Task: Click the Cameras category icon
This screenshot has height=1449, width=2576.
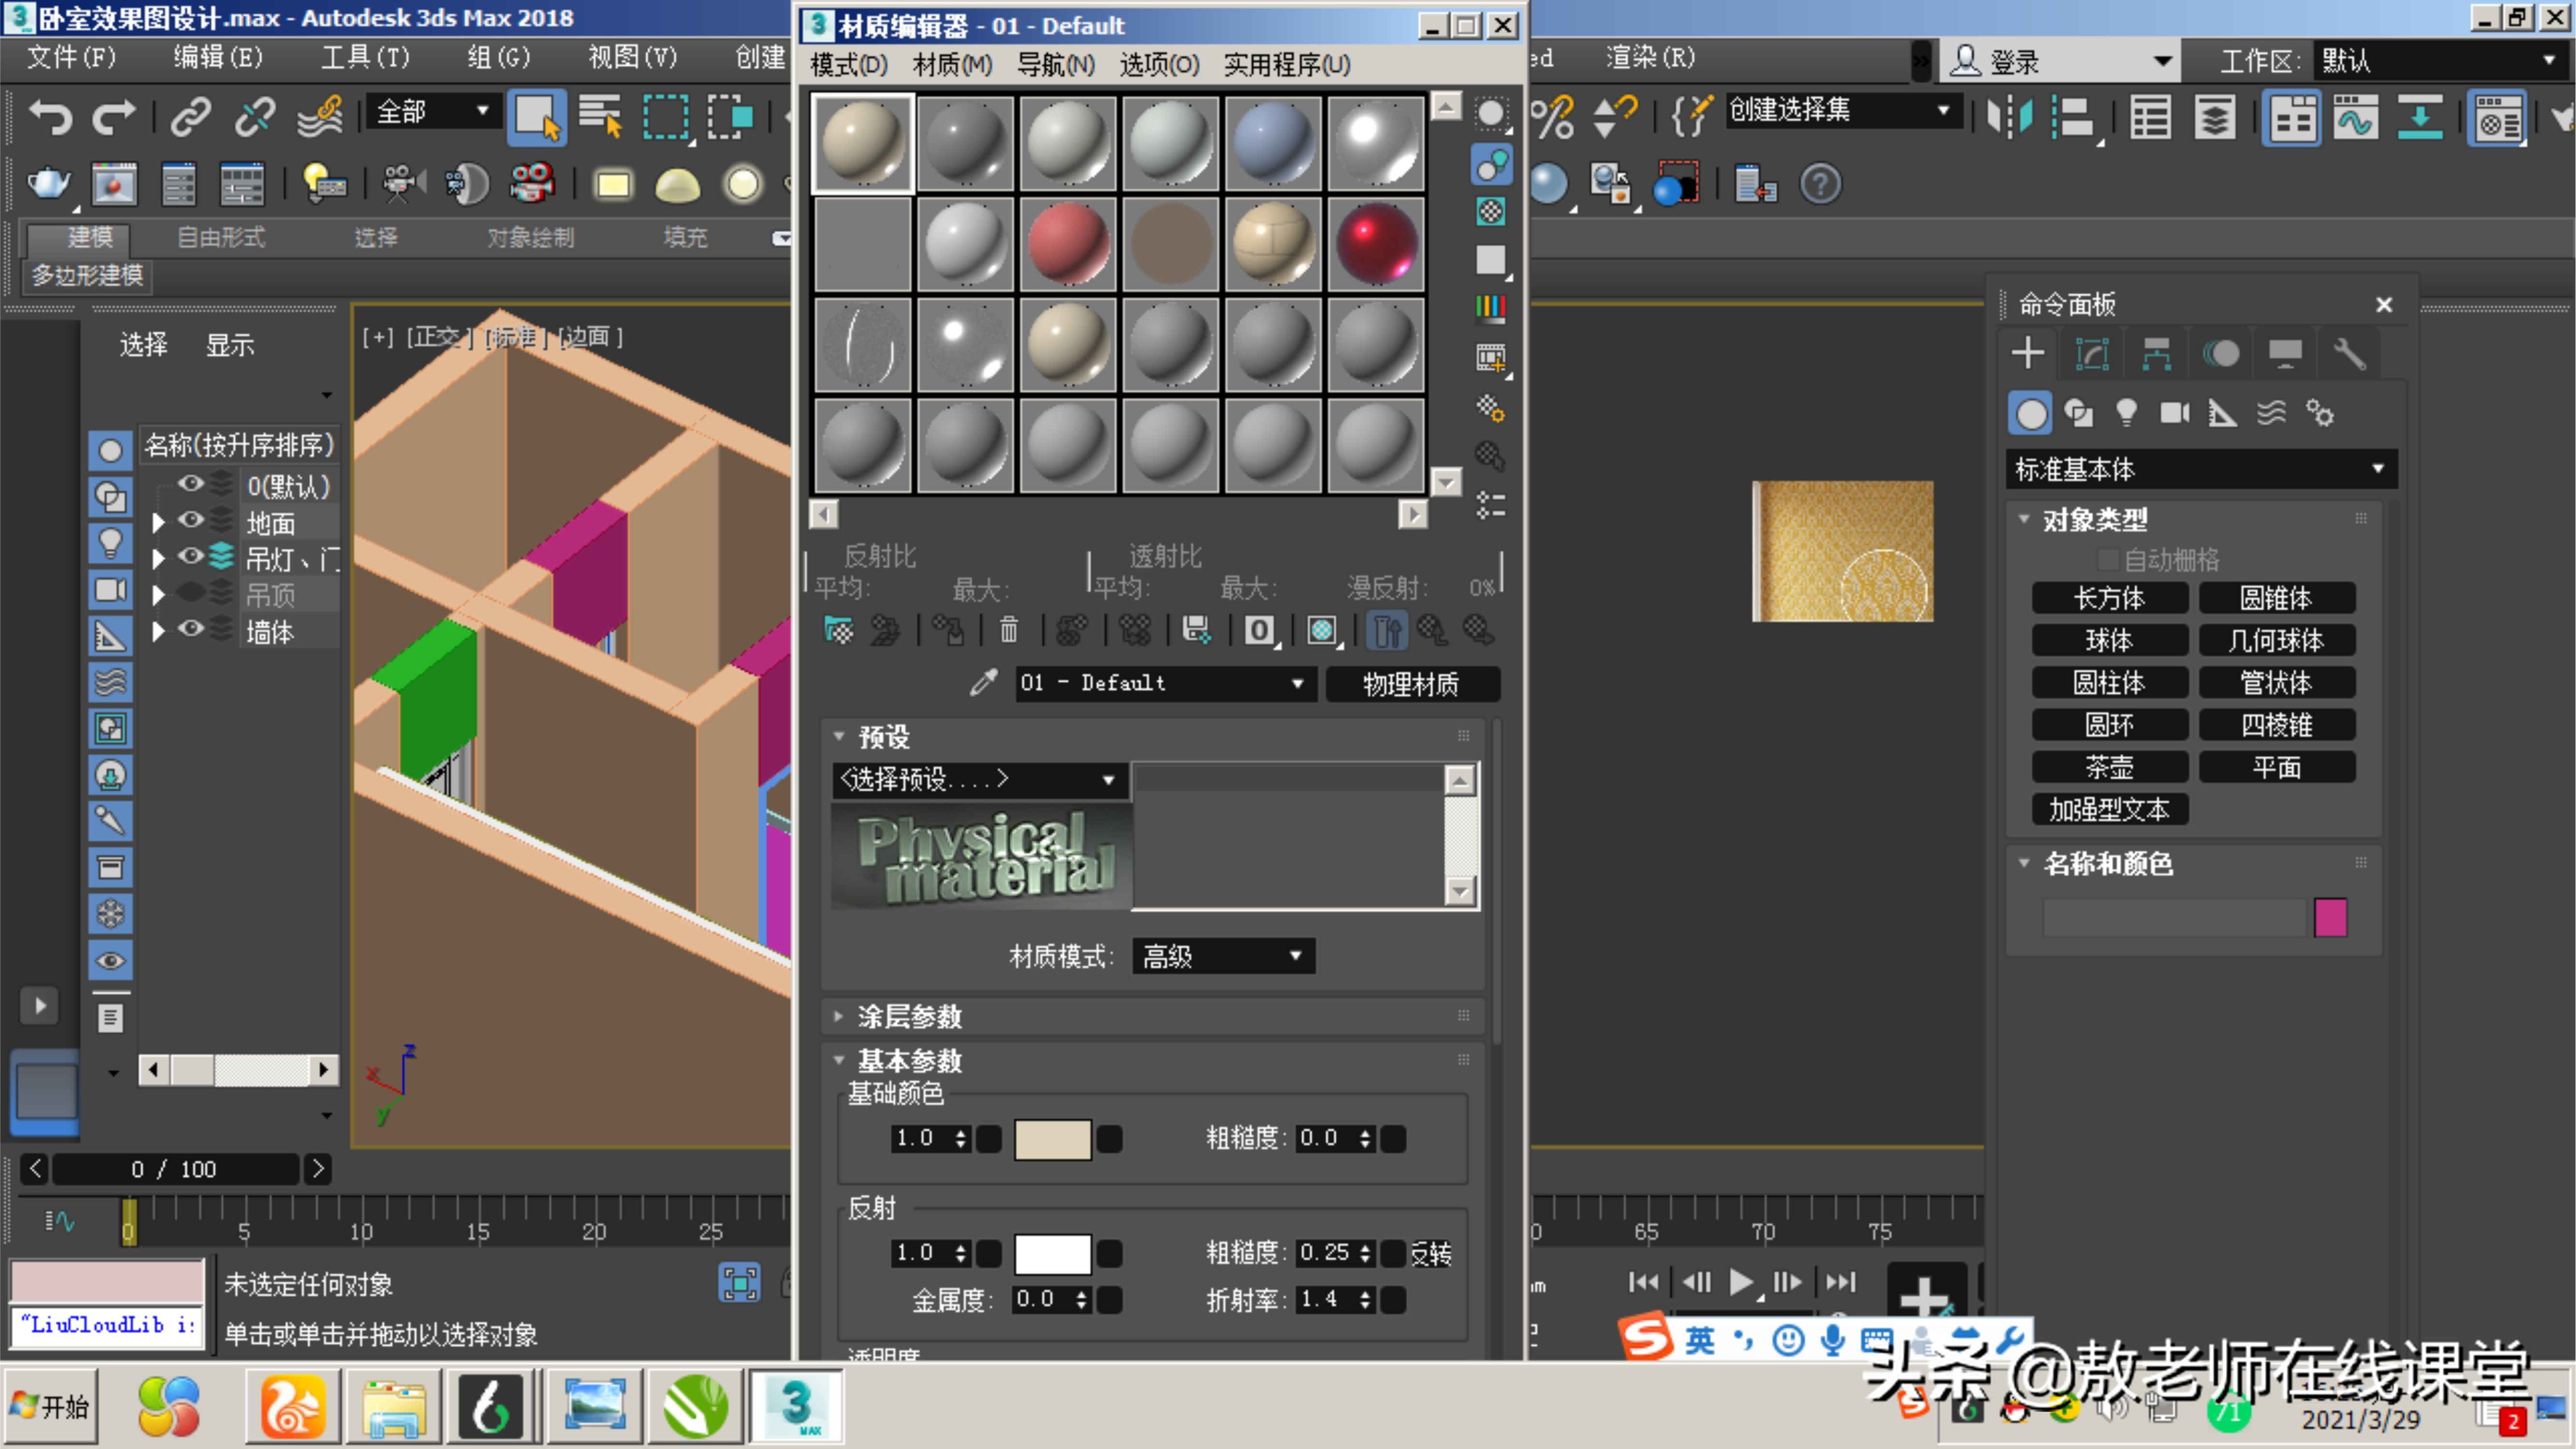Action: [x=2174, y=413]
